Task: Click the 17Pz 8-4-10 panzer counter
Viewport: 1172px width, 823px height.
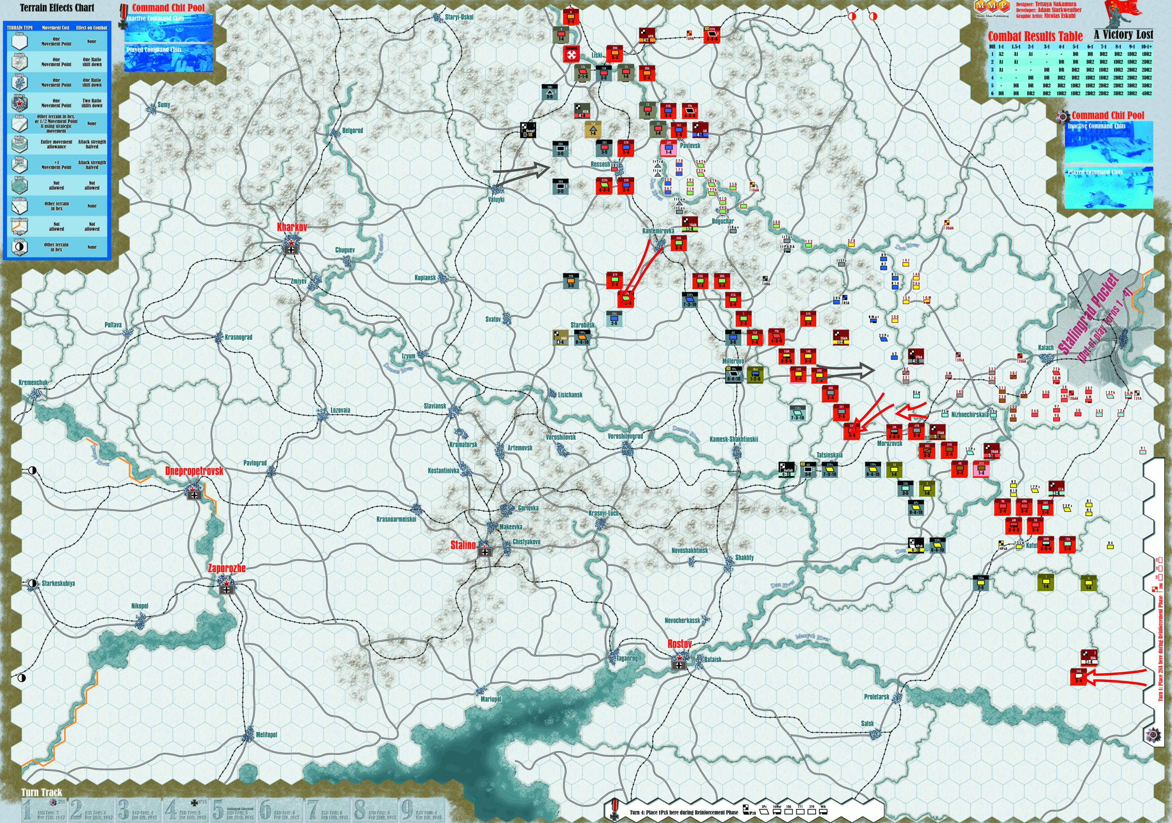Action: coord(873,469)
